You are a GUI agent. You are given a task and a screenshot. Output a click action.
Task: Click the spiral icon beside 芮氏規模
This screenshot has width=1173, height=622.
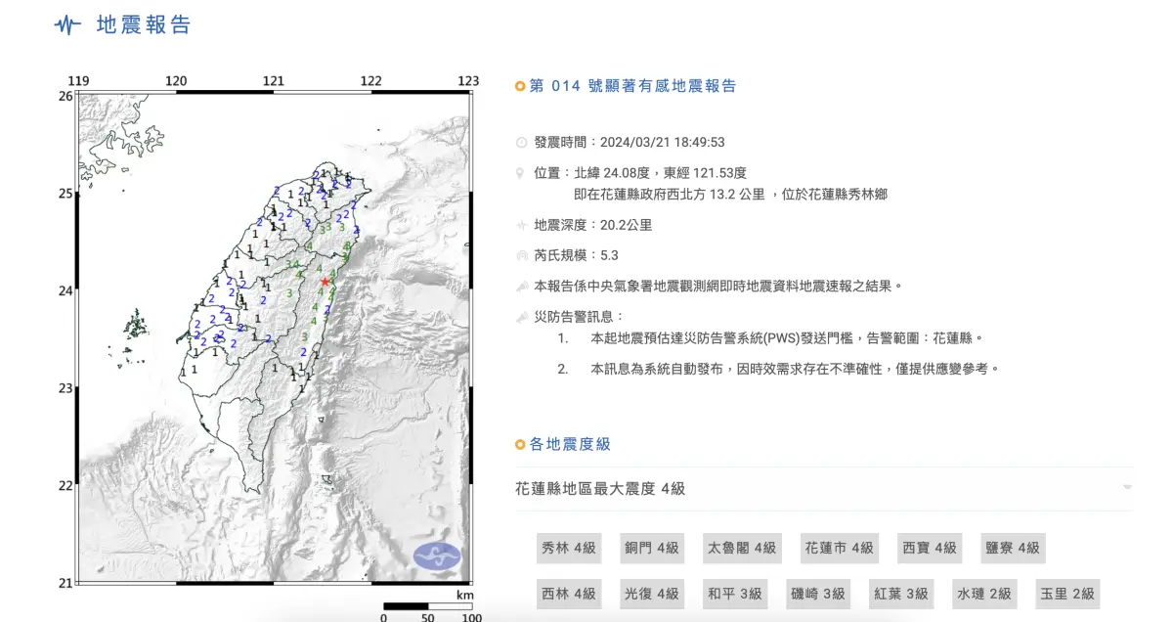pos(521,251)
